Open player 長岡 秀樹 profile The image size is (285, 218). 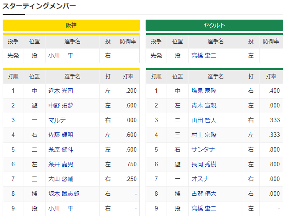point(204,165)
